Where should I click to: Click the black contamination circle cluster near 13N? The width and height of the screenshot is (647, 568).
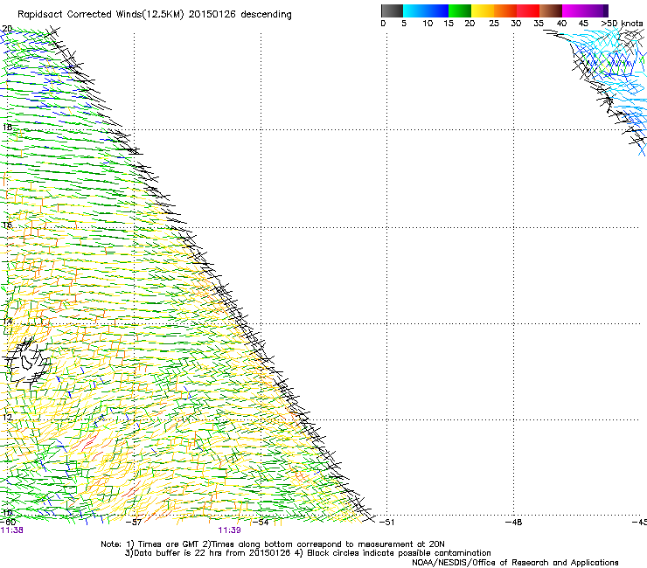tap(28, 363)
